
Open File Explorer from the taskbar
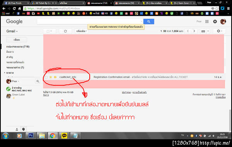coord(42,136)
